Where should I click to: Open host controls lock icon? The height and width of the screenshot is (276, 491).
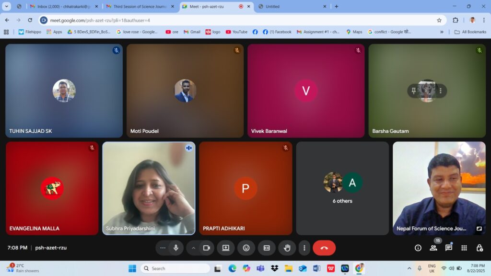pos(479,248)
